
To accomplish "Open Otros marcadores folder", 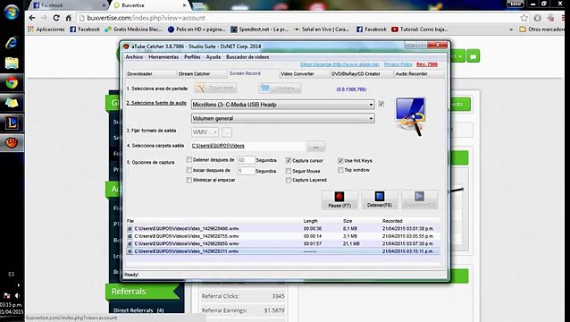I will click(x=542, y=30).
